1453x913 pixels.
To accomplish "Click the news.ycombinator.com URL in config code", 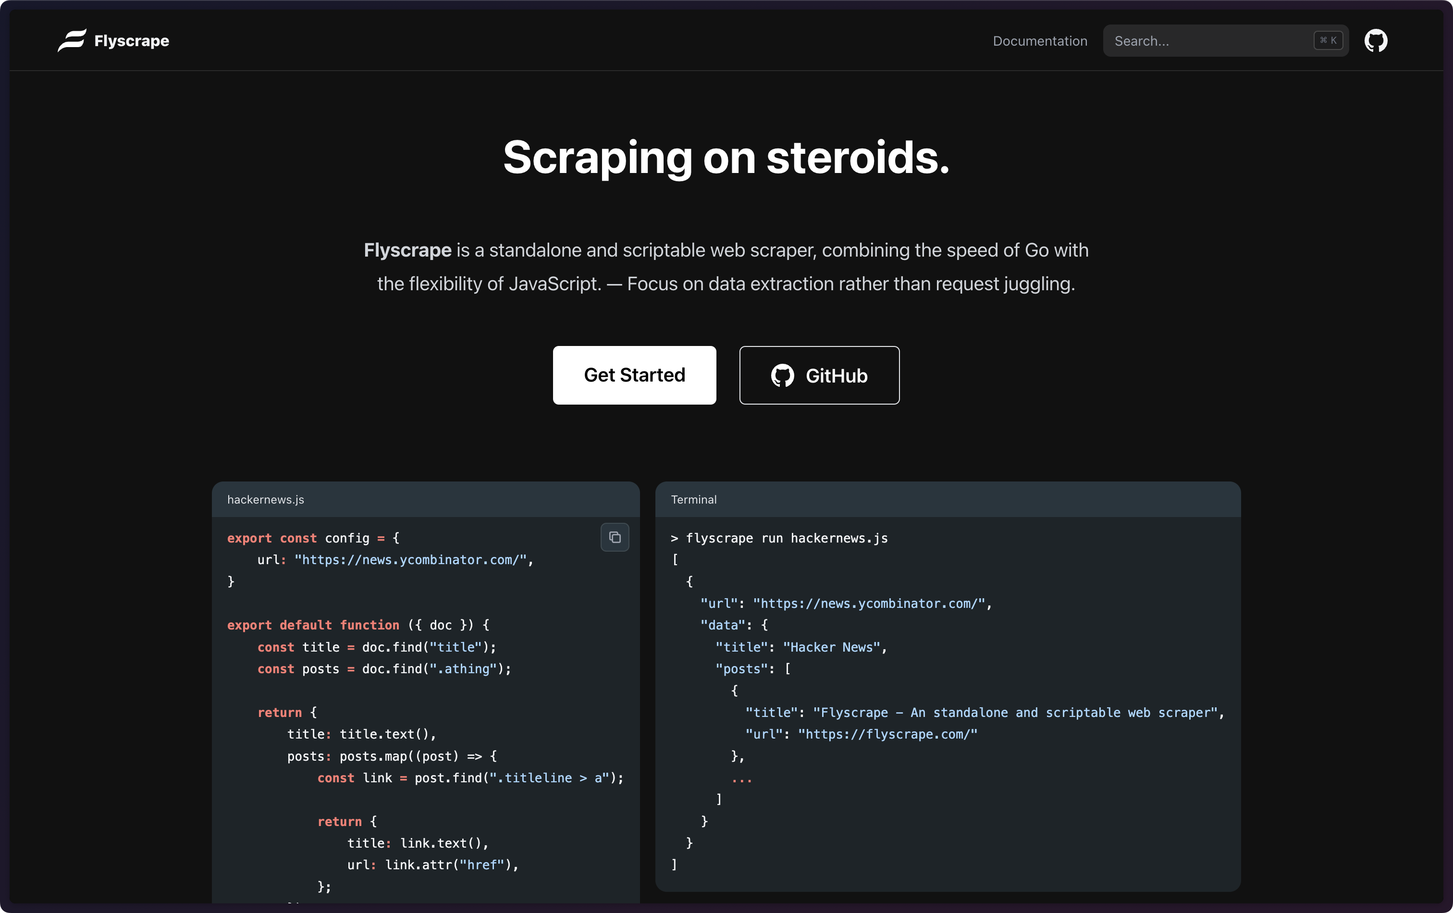I will [410, 560].
